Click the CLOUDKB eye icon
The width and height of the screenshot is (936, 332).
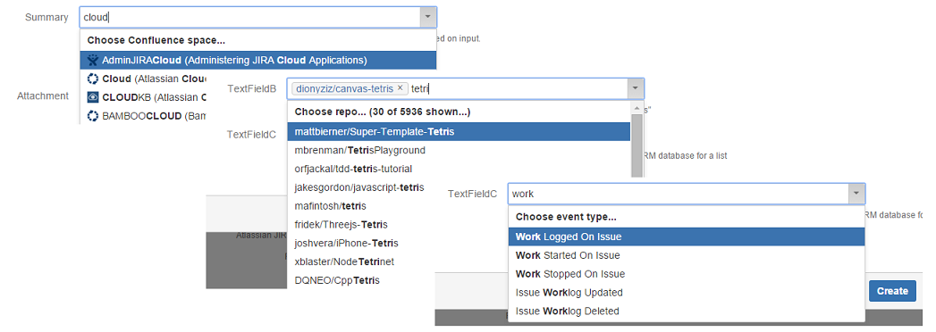tap(92, 96)
